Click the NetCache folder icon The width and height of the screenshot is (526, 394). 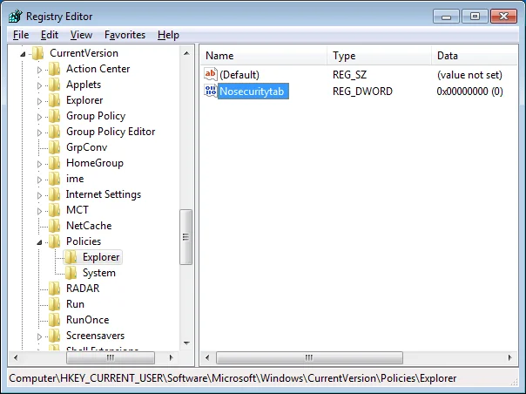coord(54,226)
